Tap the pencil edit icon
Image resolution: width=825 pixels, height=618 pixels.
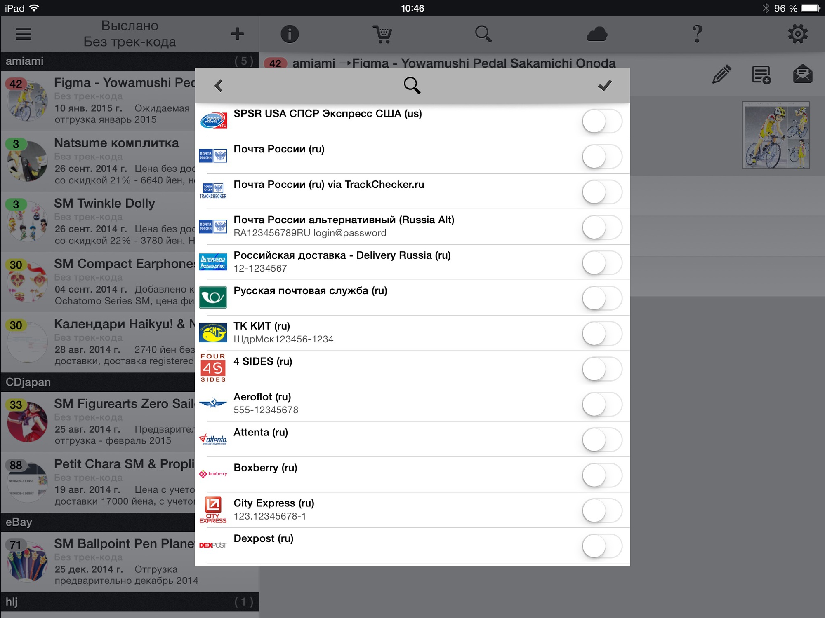pos(721,75)
